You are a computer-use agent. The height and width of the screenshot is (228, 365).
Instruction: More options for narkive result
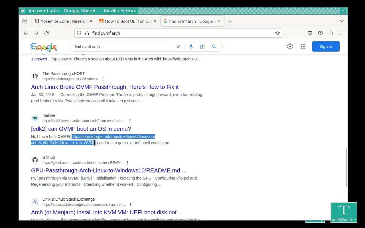130,121
